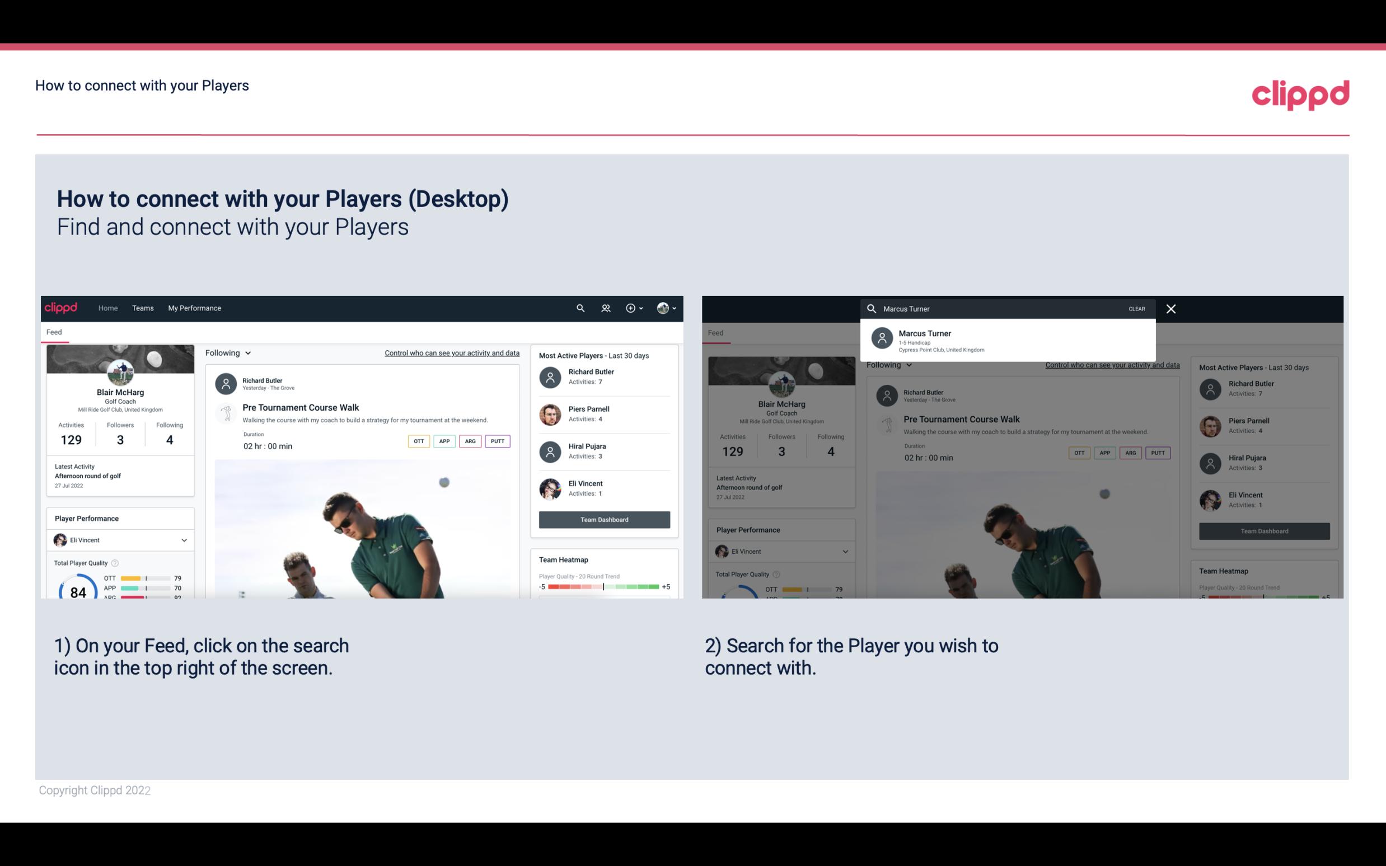1386x866 pixels.
Task: Click the Clippd search icon top right
Action: (579, 307)
